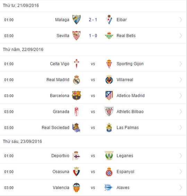Expand the Malaga vs Eibar match chevron
This screenshot has height=196, width=187.
[181, 20]
